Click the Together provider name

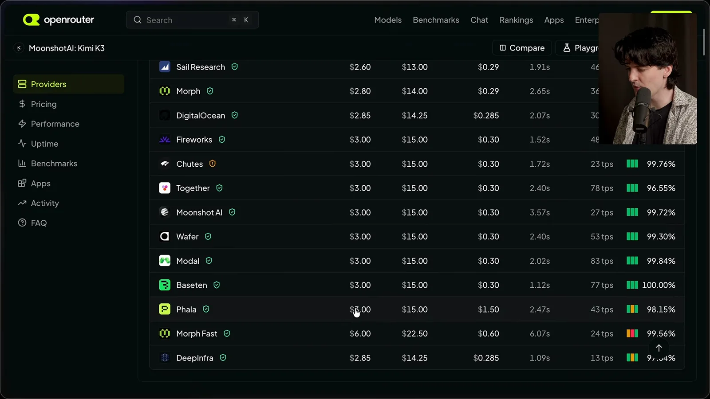(x=193, y=188)
